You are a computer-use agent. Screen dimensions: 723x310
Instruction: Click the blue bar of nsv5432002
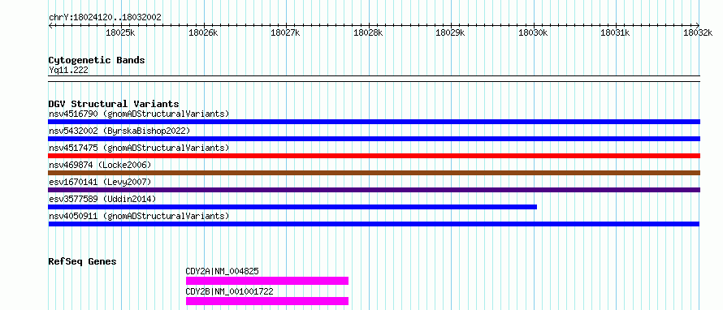[374, 139]
